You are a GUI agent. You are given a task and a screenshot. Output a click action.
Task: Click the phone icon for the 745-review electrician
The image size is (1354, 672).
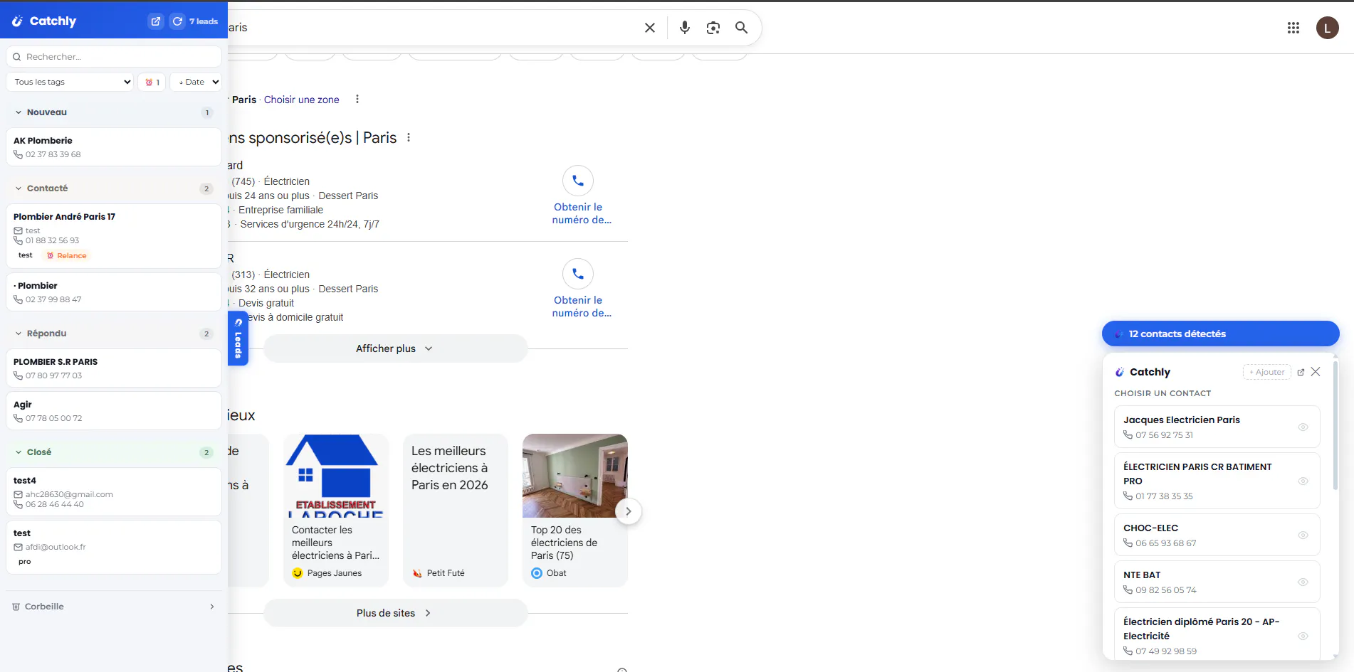tap(578, 181)
